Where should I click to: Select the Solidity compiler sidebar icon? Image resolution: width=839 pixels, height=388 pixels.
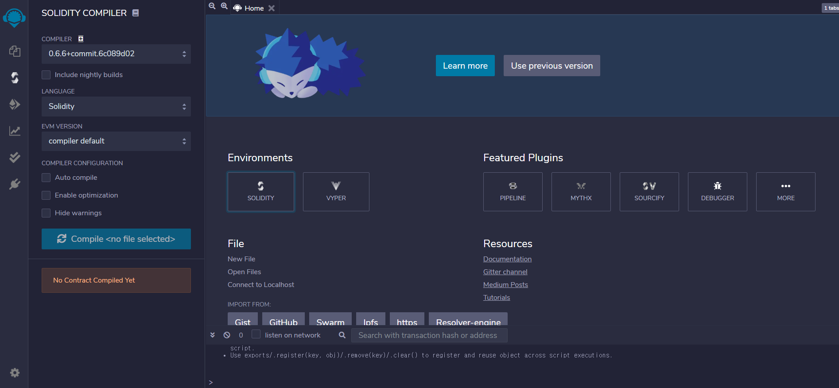click(15, 78)
